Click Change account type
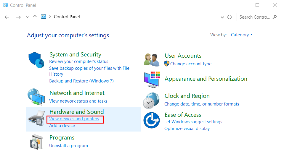Image resolution: width=284 pixels, height=167 pixels. click(x=191, y=64)
